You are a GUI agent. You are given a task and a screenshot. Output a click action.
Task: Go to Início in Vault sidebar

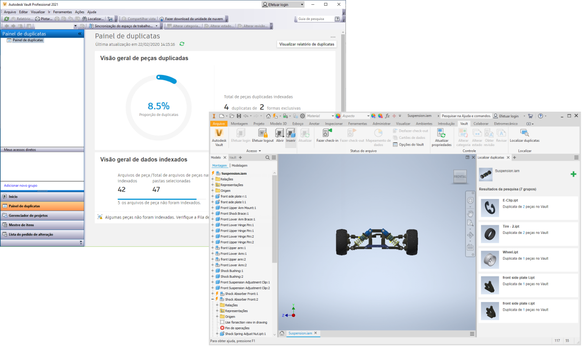(42, 196)
